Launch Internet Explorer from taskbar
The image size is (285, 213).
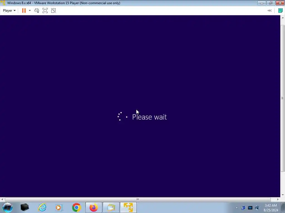click(x=42, y=207)
